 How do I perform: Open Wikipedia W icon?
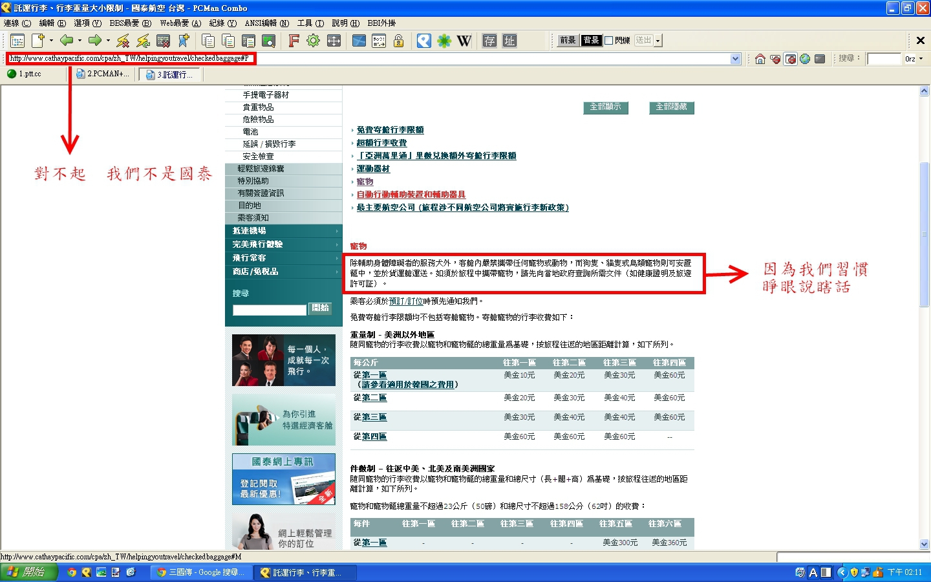click(x=464, y=41)
